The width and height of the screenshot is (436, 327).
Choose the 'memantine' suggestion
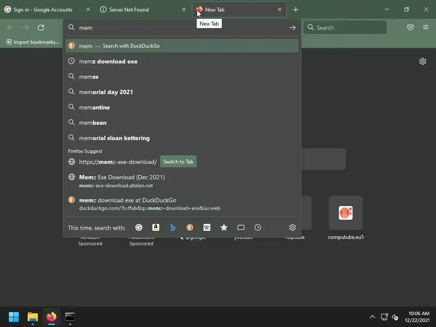tap(182, 107)
